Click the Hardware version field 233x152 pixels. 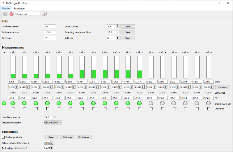50,26
